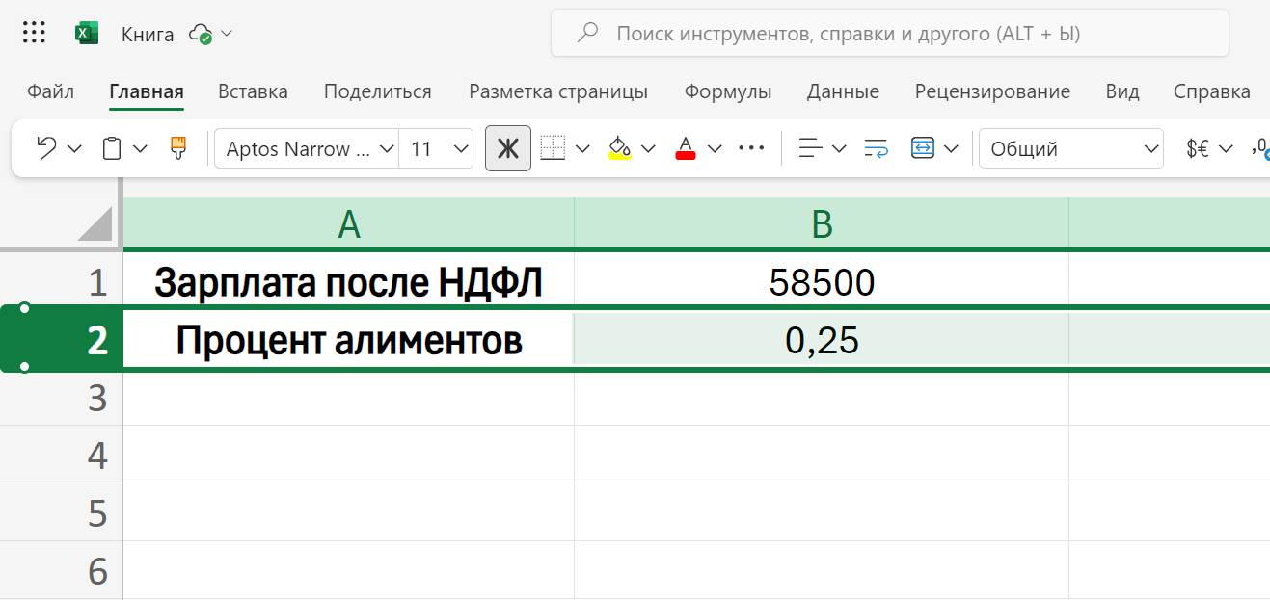Toggle bold formatting with the Ж icon
Image resolution: width=1270 pixels, height=600 pixels.
click(x=508, y=147)
